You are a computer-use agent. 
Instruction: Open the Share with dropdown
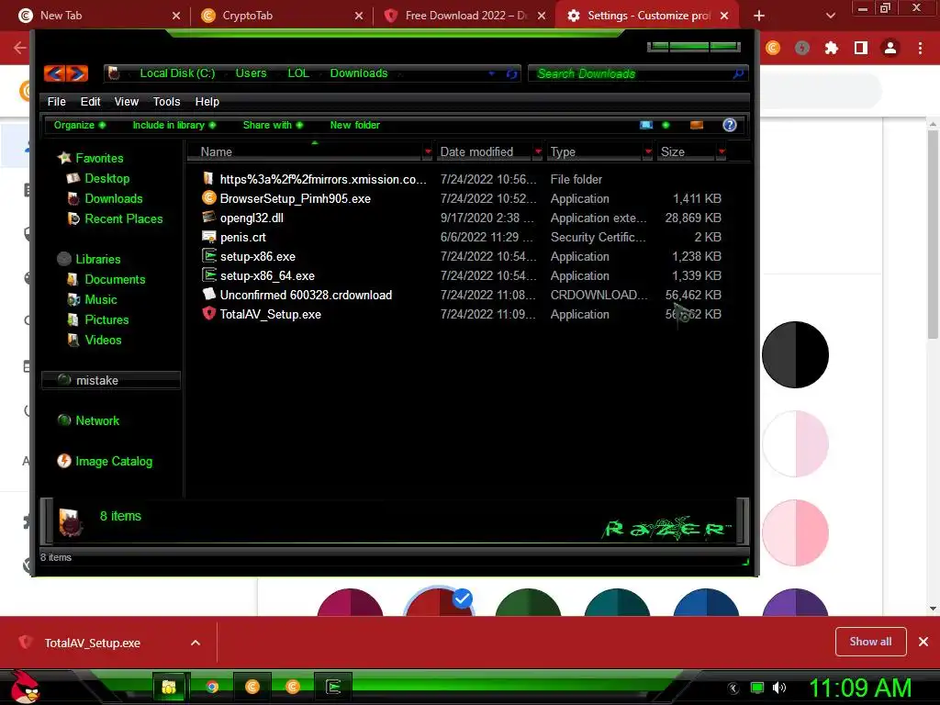[x=273, y=125]
